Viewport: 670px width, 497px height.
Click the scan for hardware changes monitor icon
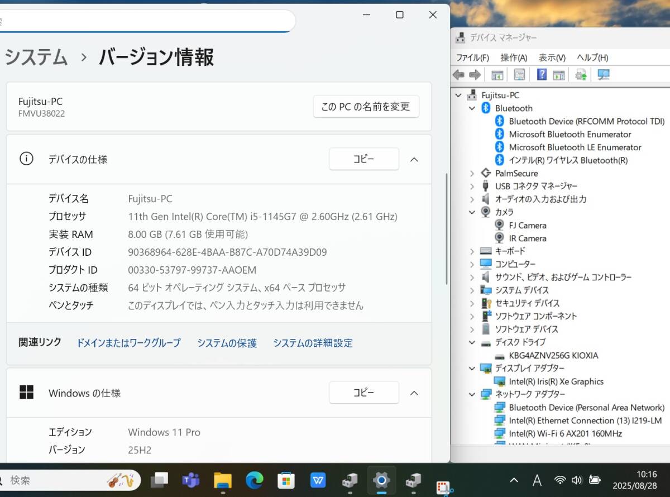(603, 75)
